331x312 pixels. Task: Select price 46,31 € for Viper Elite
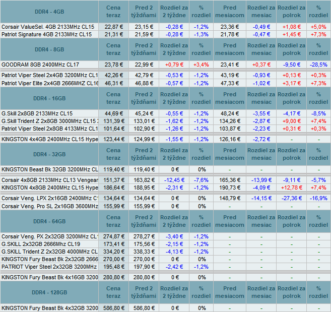(x=114, y=83)
